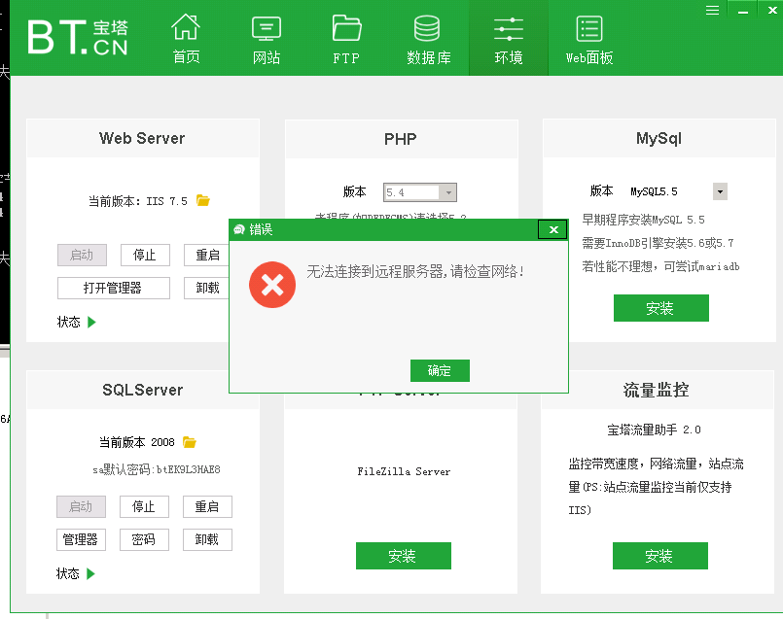Click the Web Server panel heading
This screenshot has height=619, width=783.
(x=142, y=138)
